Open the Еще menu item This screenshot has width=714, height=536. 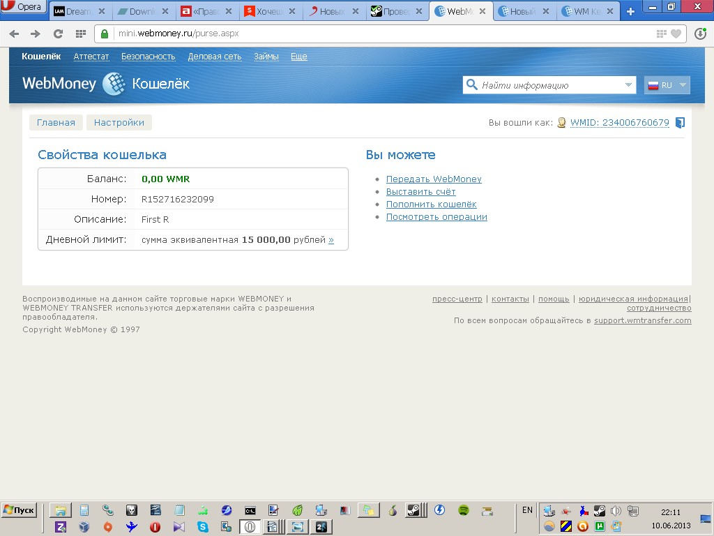pyautogui.click(x=298, y=57)
